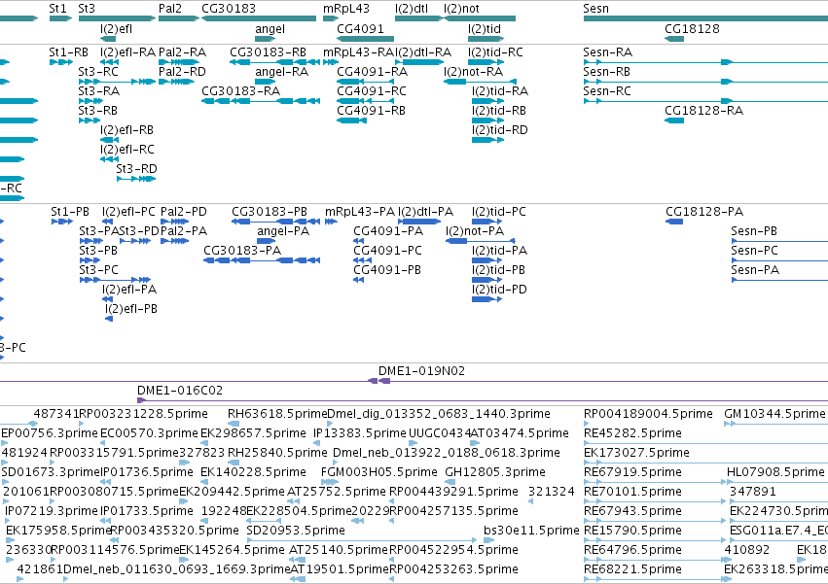Select the l(2)dtl gene label
828x584 pixels.
pyautogui.click(x=412, y=9)
